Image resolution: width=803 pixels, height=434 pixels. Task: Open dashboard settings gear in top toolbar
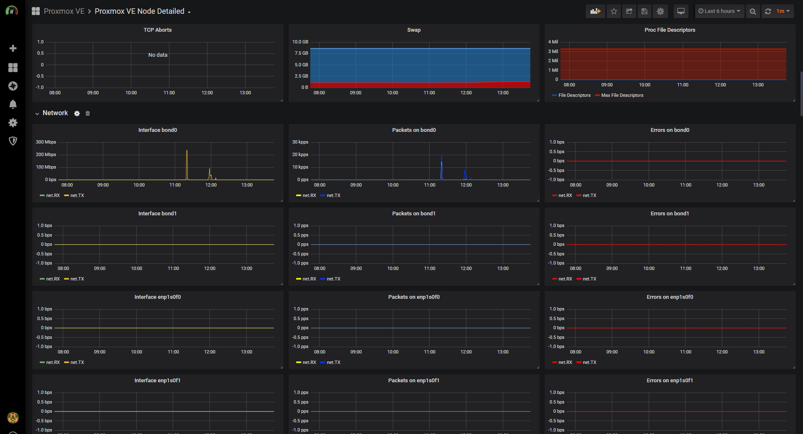(x=660, y=11)
